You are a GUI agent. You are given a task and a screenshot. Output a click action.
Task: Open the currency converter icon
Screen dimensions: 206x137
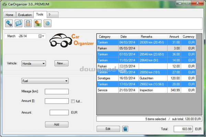38,23
